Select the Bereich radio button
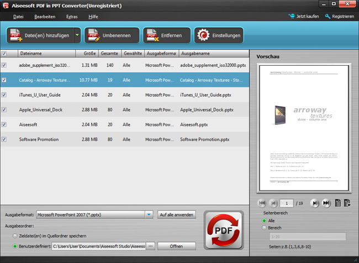The image size is (359, 263). coord(264,228)
